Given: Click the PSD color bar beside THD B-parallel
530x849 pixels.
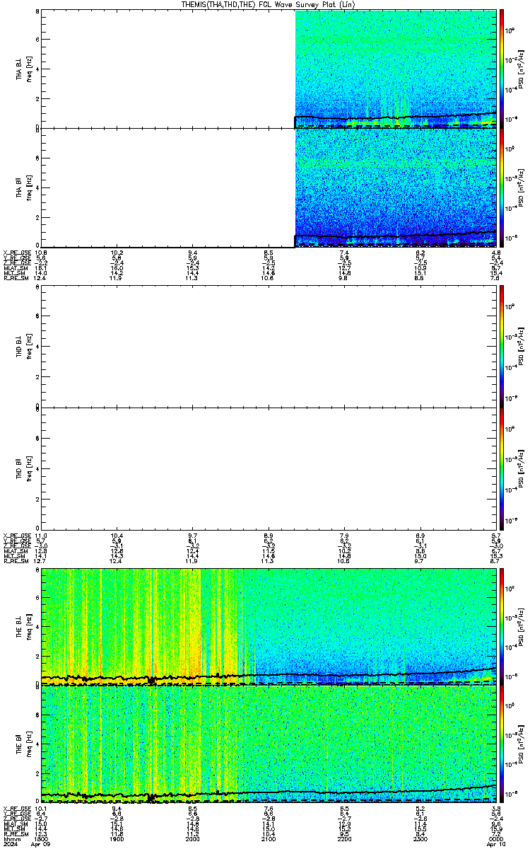Looking at the screenshot, I should (502, 467).
